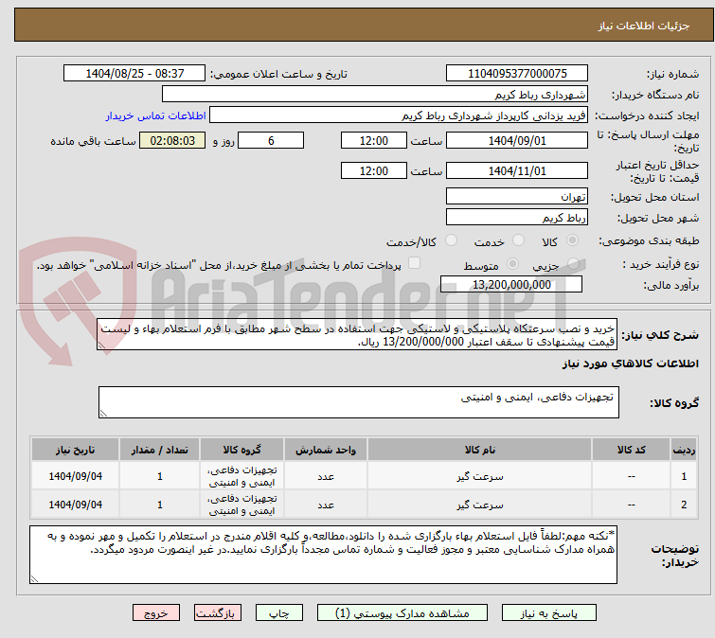Click quantity 1 in row 2
The image size is (715, 638).
[160, 505]
